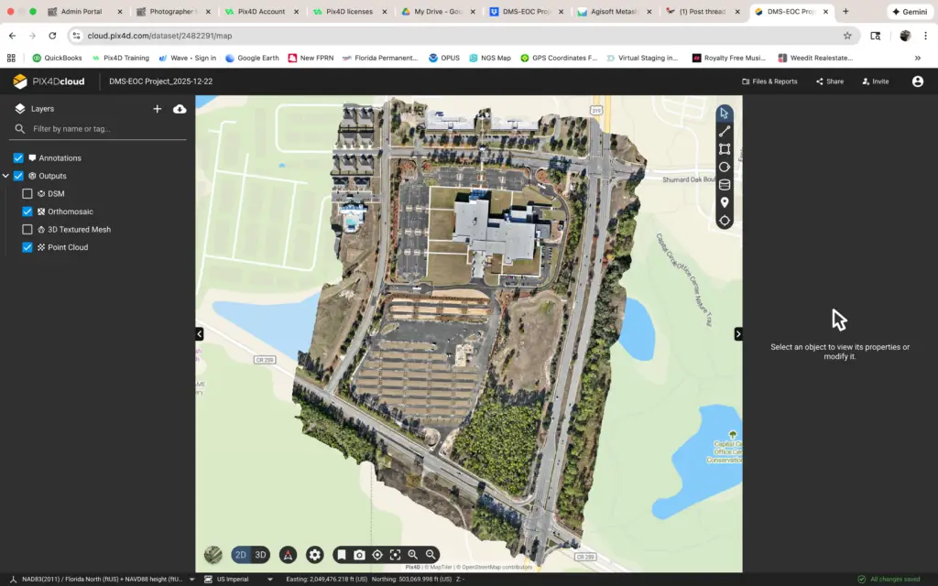
Task: Collapse the left Layers panel arrow
Action: tap(200, 334)
